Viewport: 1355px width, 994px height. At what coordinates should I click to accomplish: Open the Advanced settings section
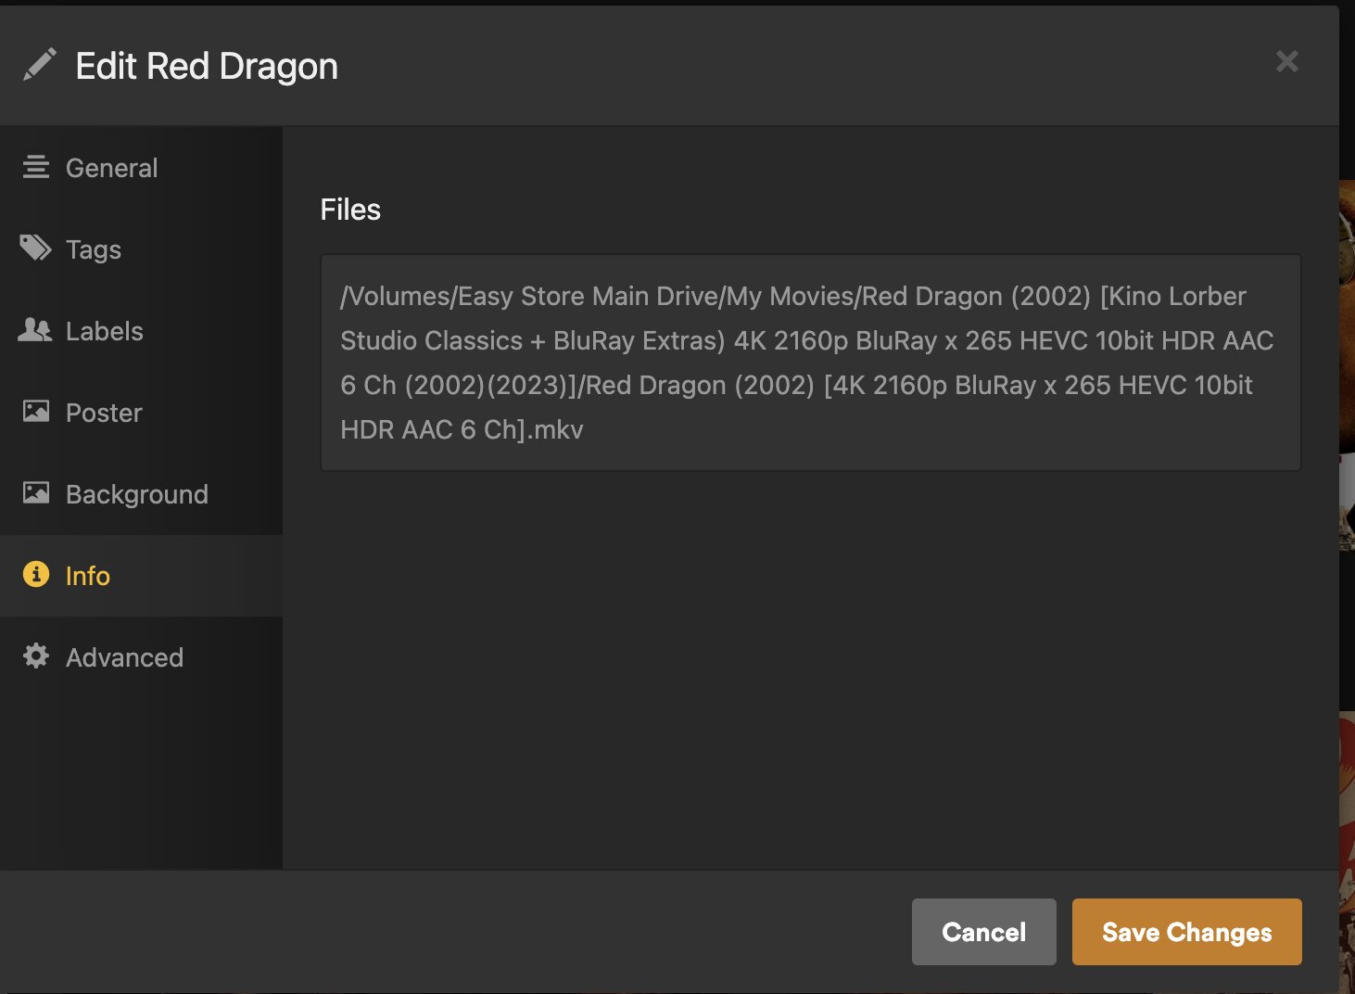pos(124,656)
